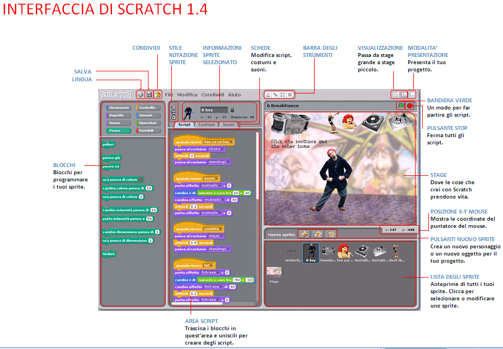Open the kkick1 costume dropdown

pos(216,149)
